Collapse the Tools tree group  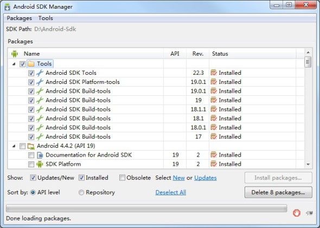pos(14,64)
